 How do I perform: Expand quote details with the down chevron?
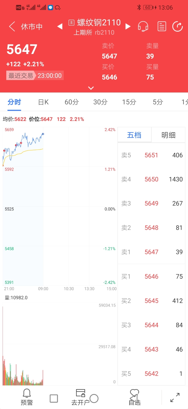91,88
